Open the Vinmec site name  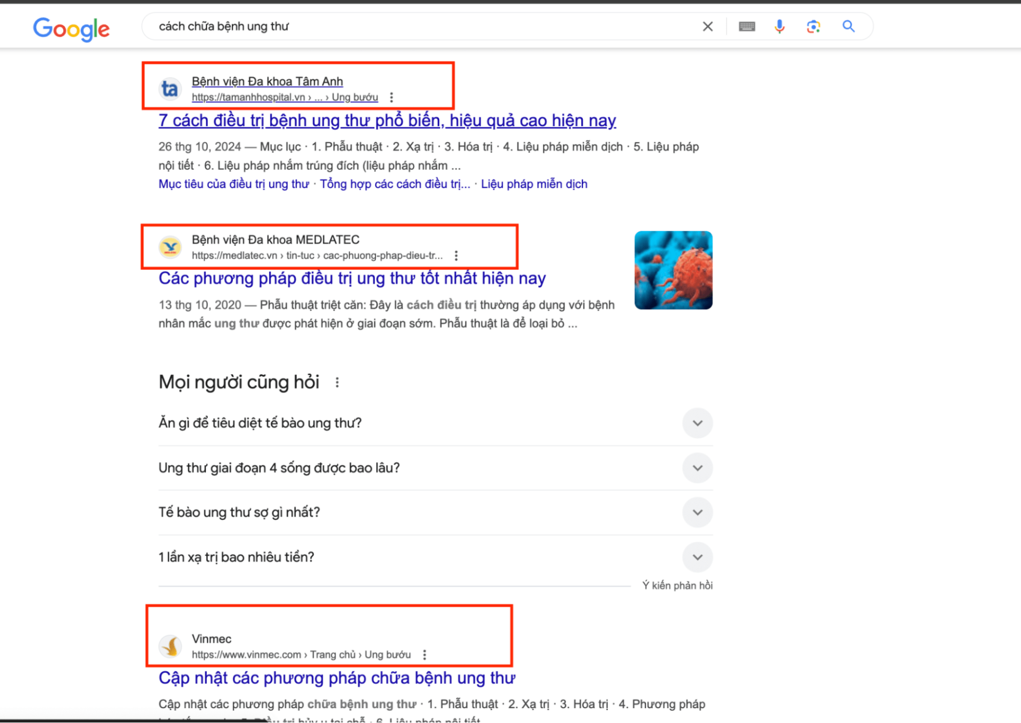[212, 639]
